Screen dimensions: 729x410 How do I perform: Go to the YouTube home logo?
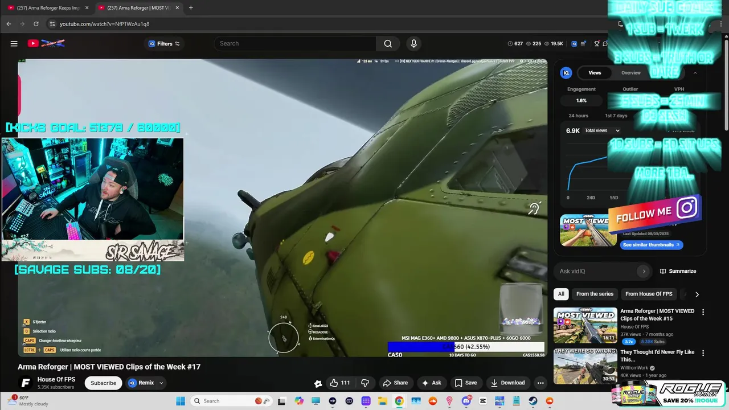click(x=46, y=43)
